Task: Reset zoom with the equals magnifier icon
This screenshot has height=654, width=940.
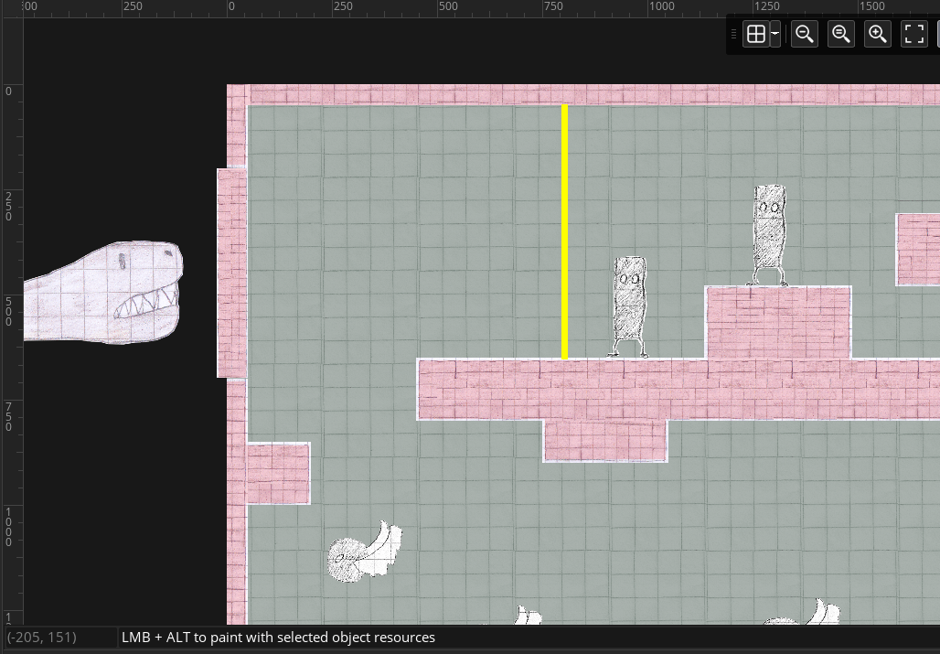Action: pos(841,34)
